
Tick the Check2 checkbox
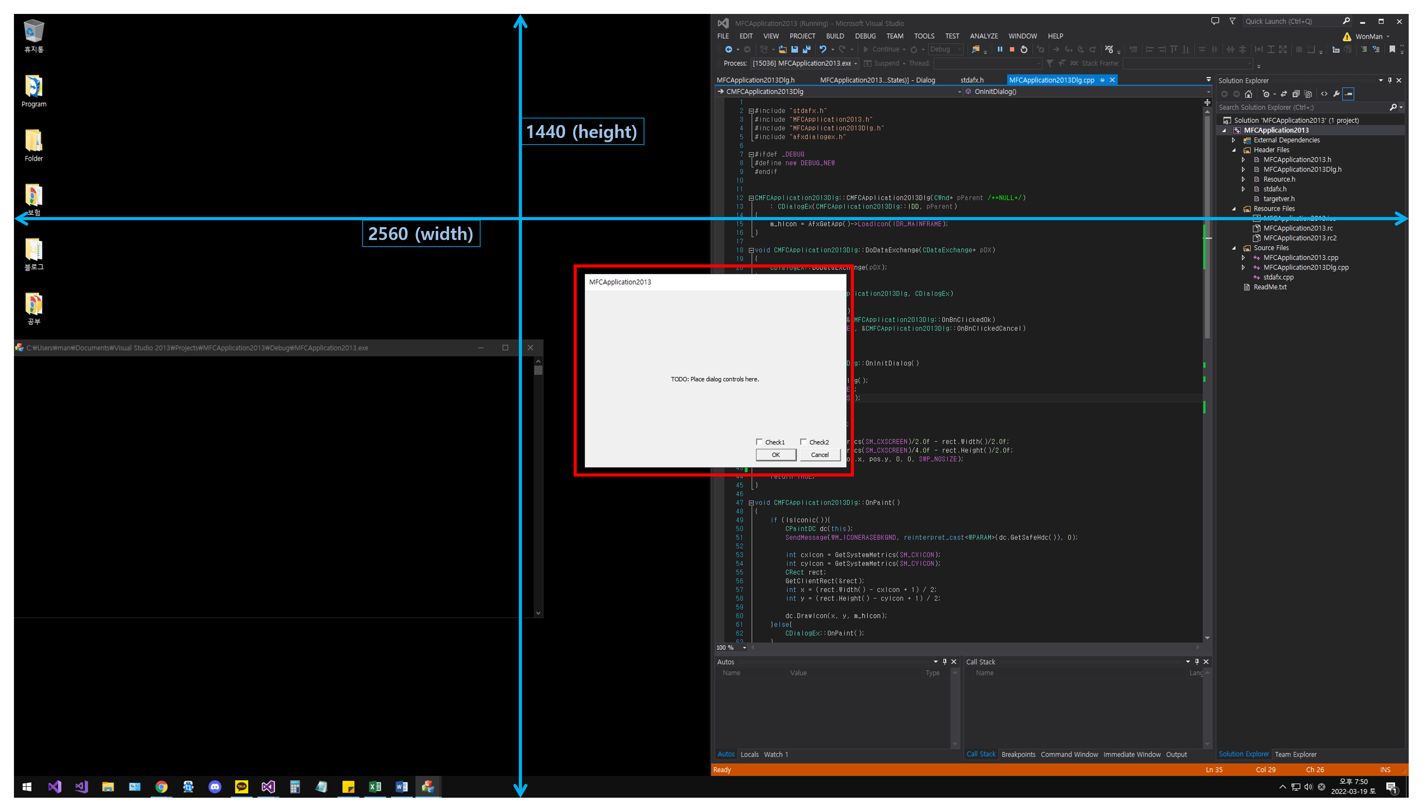(803, 442)
